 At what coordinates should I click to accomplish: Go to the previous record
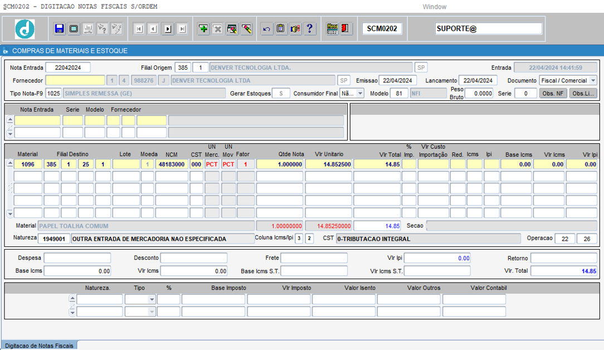(154, 29)
